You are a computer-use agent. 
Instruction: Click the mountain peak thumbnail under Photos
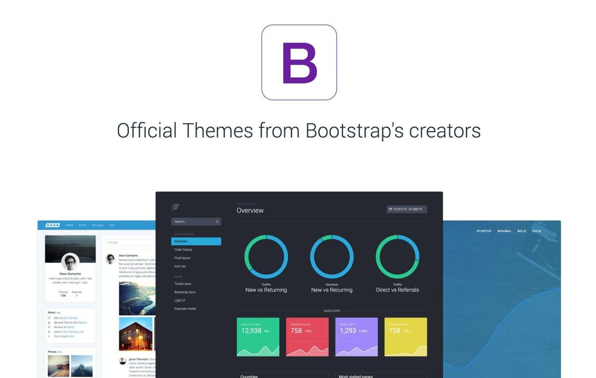point(82,366)
